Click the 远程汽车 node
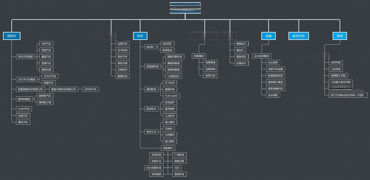This screenshot has height=180, width=370. pos(122,44)
